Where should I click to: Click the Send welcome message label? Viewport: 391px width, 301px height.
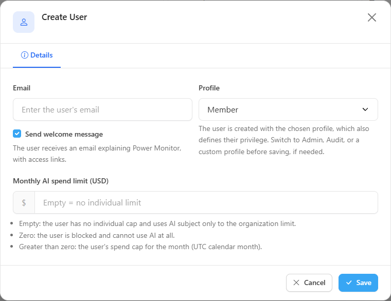click(64, 134)
